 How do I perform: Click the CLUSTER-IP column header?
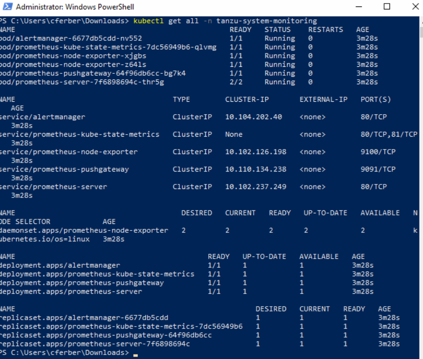pyautogui.click(x=247, y=100)
